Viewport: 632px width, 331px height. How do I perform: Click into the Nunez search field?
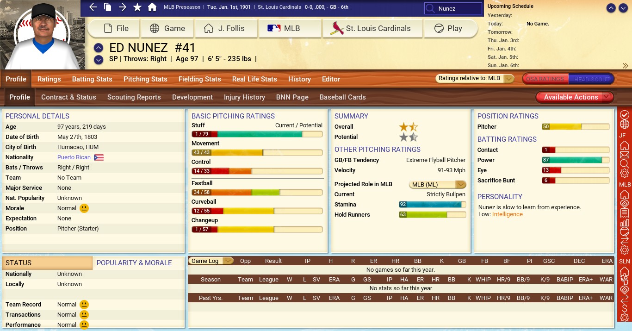point(454,8)
